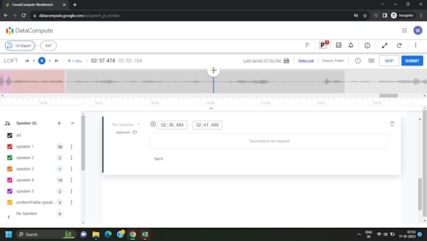This screenshot has width=427, height=241.
Task: Open the report panel icon
Action: click(x=338, y=45)
